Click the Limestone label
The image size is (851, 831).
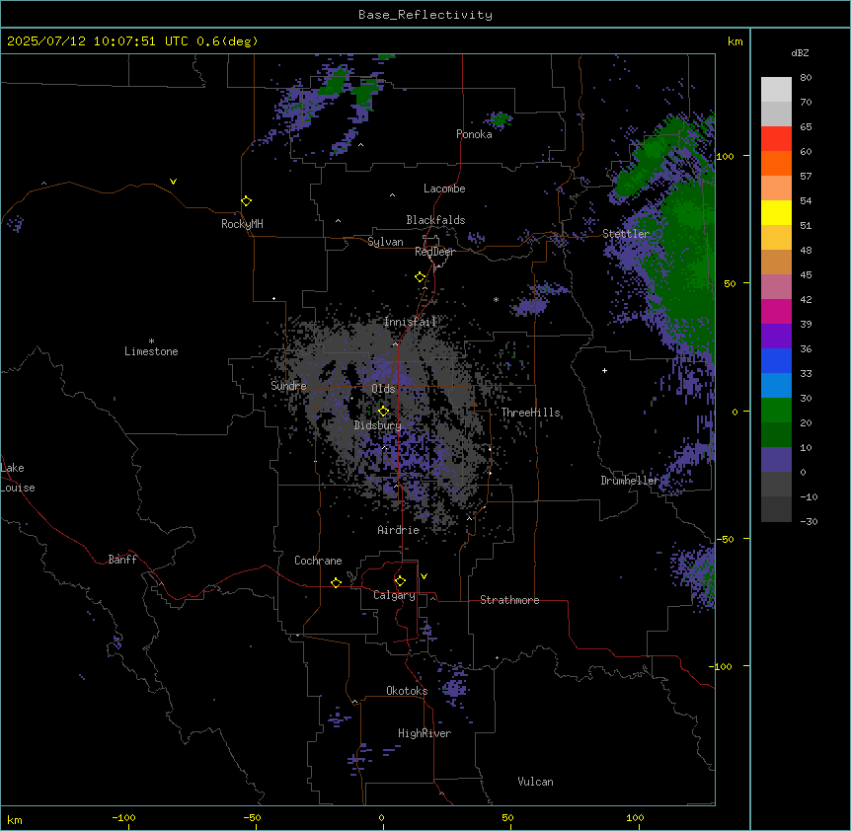click(151, 351)
